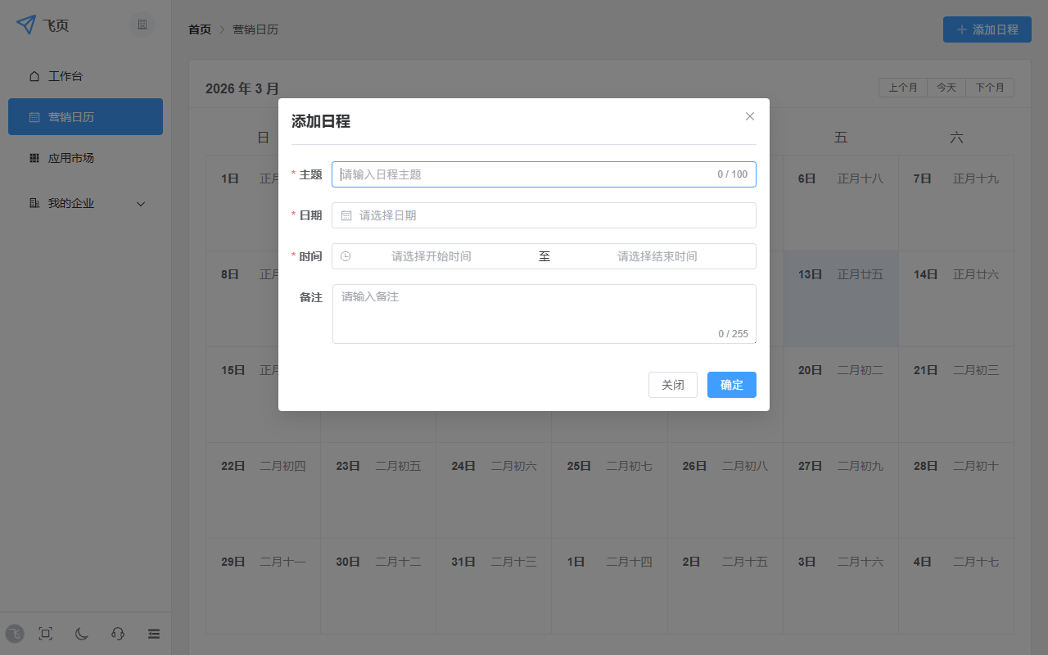1048x655 pixels.
Task: Collapse the sidebar with the menu fold icon
Action: (x=154, y=633)
